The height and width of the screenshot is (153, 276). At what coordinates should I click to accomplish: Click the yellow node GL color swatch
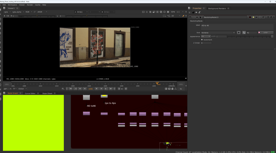pos(253,17)
